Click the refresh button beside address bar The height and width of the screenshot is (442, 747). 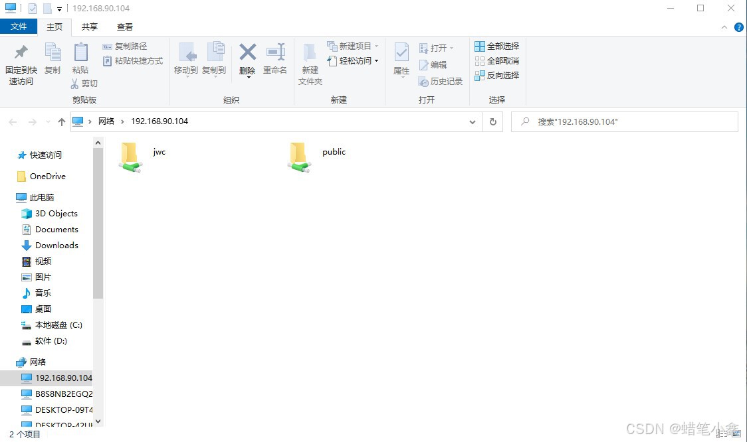click(492, 121)
